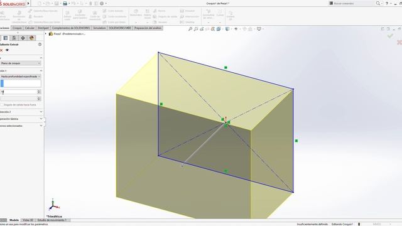Switch to the DimXpert tab

43,28
